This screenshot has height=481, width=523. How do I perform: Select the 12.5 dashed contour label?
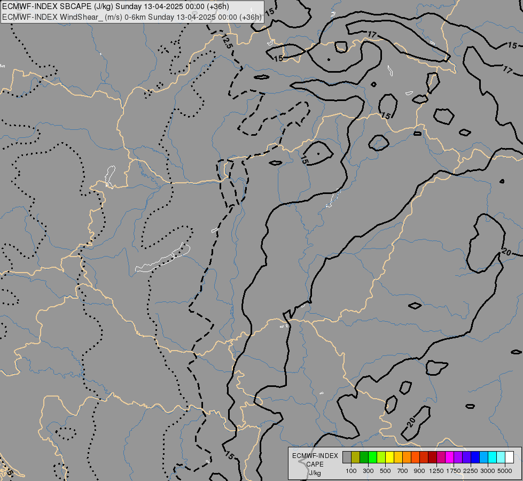[227, 42]
